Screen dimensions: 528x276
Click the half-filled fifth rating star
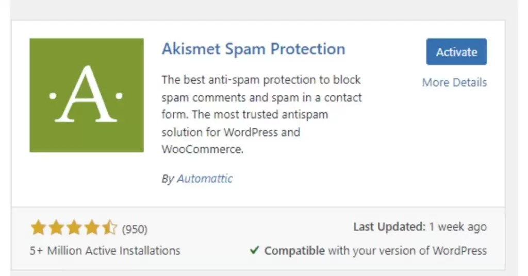[110, 228]
